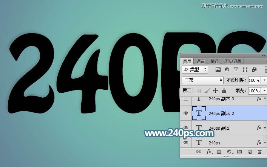This screenshot has width=267, height=167.
Task: Open the 历史记录 (History) tab
Action: pos(233,61)
